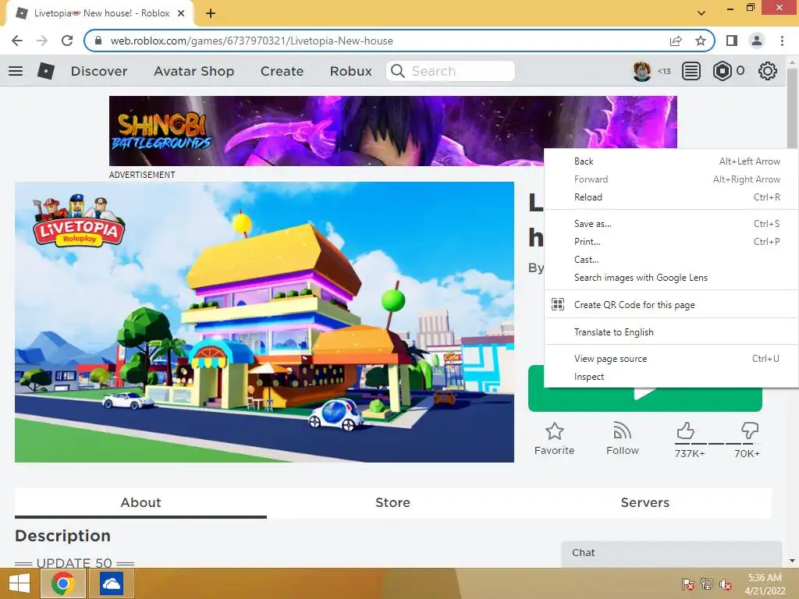Select Reload in the context menu
Image resolution: width=799 pixels, height=599 pixels.
coord(672,197)
